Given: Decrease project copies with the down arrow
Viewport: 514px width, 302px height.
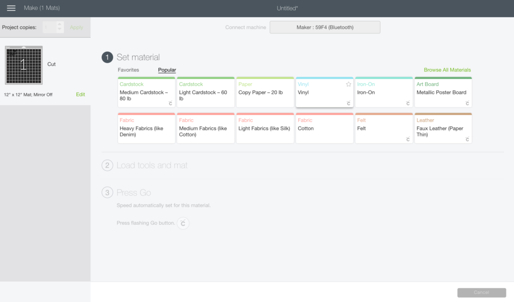Looking at the screenshot, I should 59,30.
